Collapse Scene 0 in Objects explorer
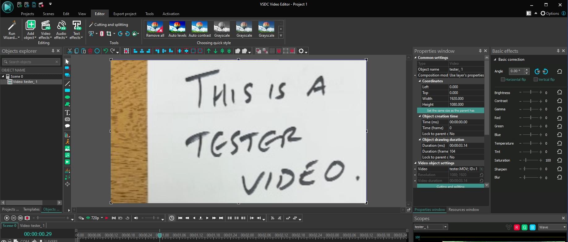 point(3,76)
